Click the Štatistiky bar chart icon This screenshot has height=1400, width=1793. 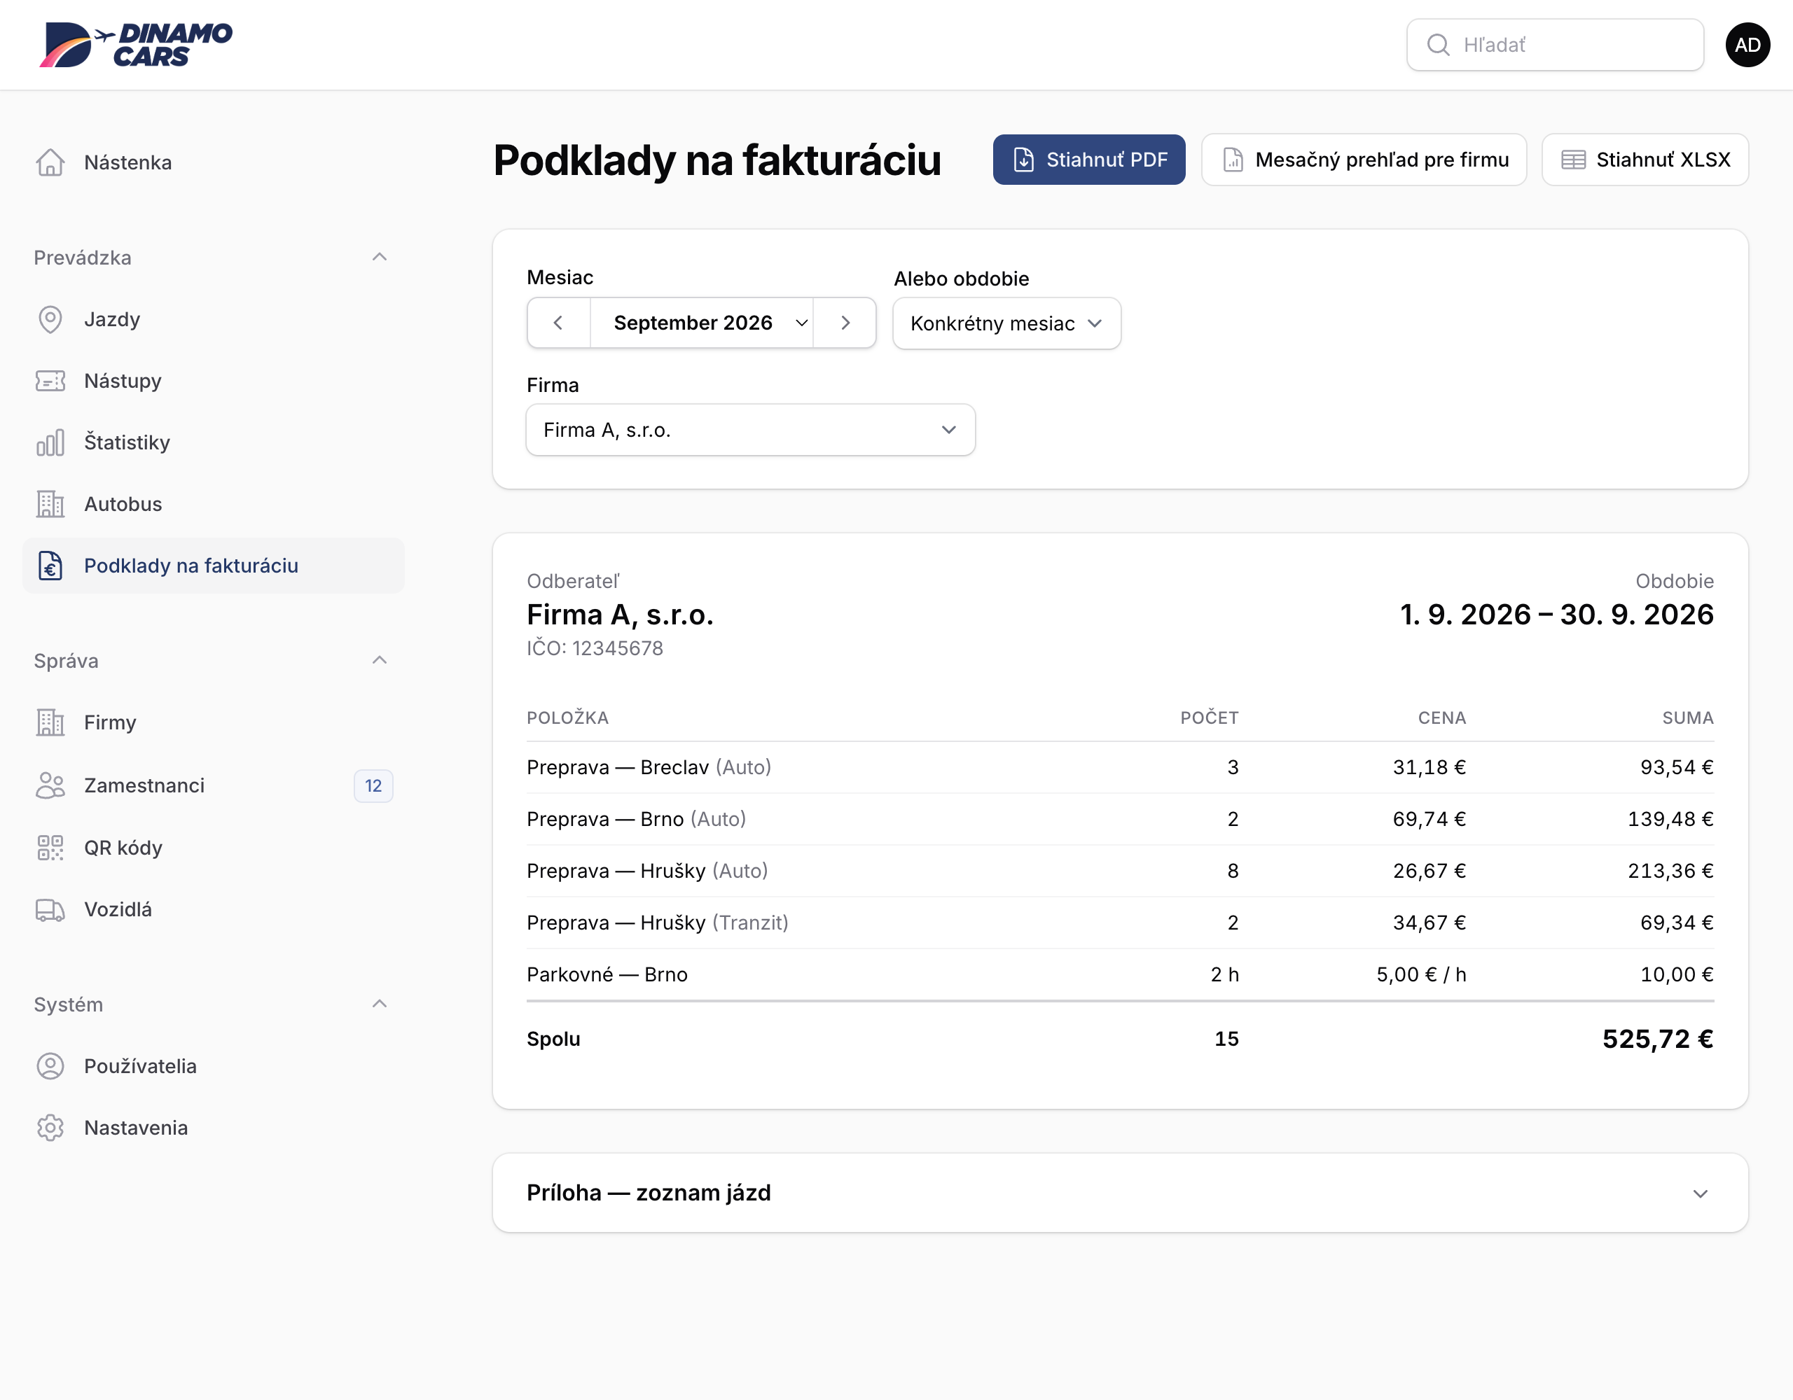pyautogui.click(x=50, y=442)
